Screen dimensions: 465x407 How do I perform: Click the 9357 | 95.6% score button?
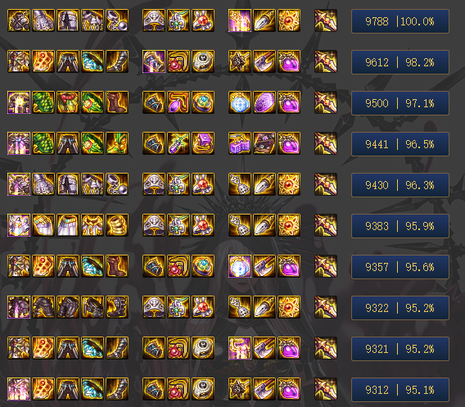(400, 267)
